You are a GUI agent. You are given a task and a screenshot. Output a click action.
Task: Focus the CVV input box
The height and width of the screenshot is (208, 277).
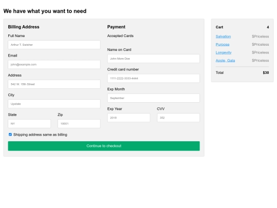click(x=179, y=118)
